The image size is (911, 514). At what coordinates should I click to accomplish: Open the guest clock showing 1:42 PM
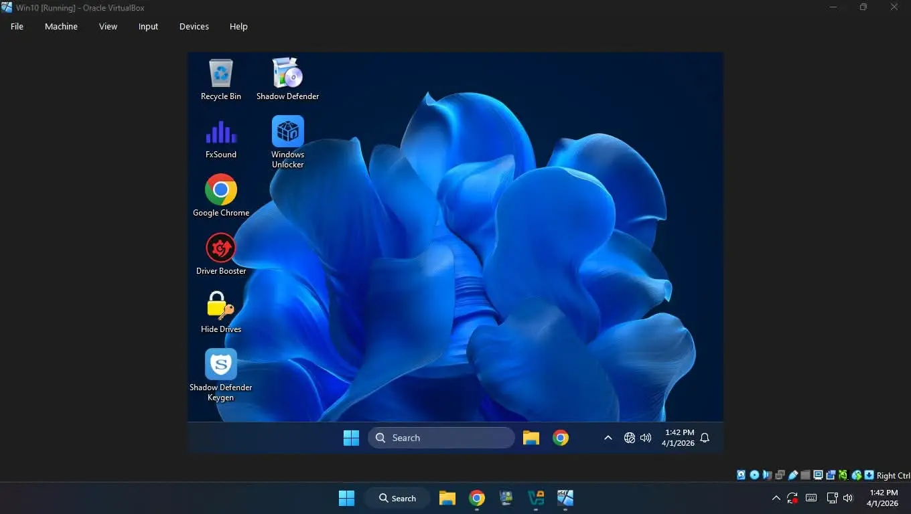tap(678, 438)
